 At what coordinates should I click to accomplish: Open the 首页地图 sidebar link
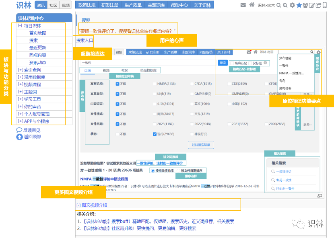[38, 33]
